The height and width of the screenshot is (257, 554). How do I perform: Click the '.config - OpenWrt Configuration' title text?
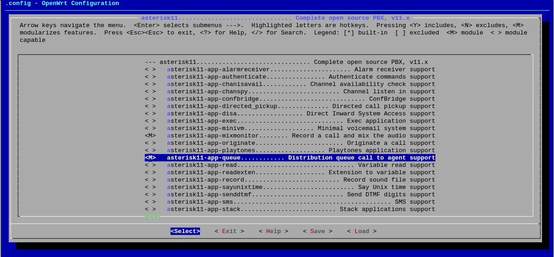click(x=62, y=3)
